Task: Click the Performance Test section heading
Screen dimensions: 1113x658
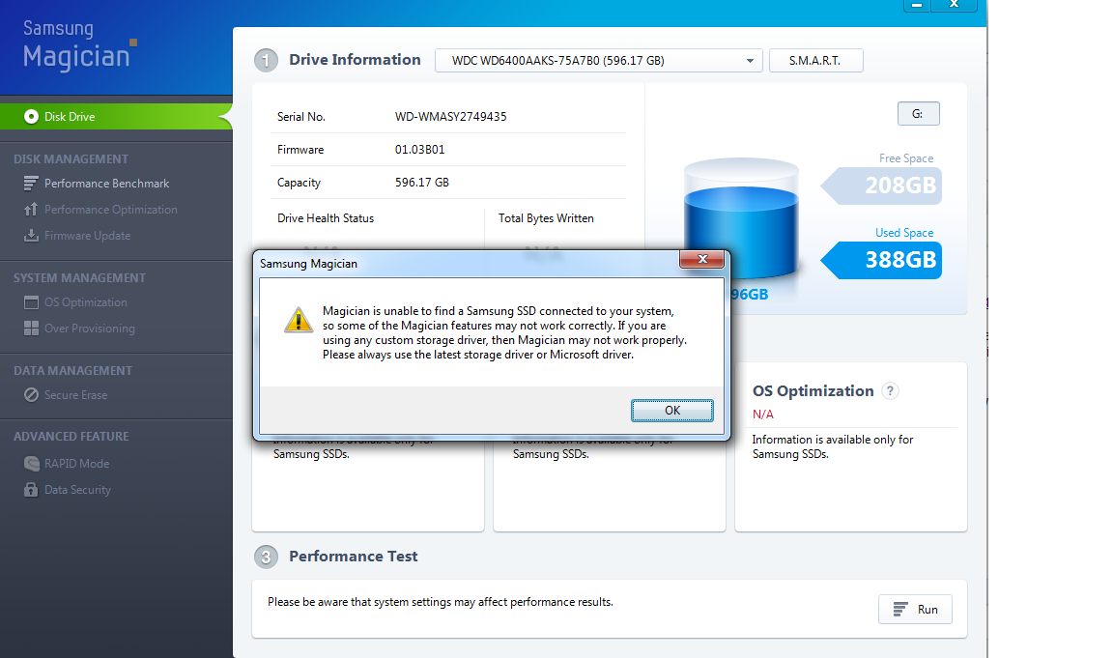Action: click(353, 557)
